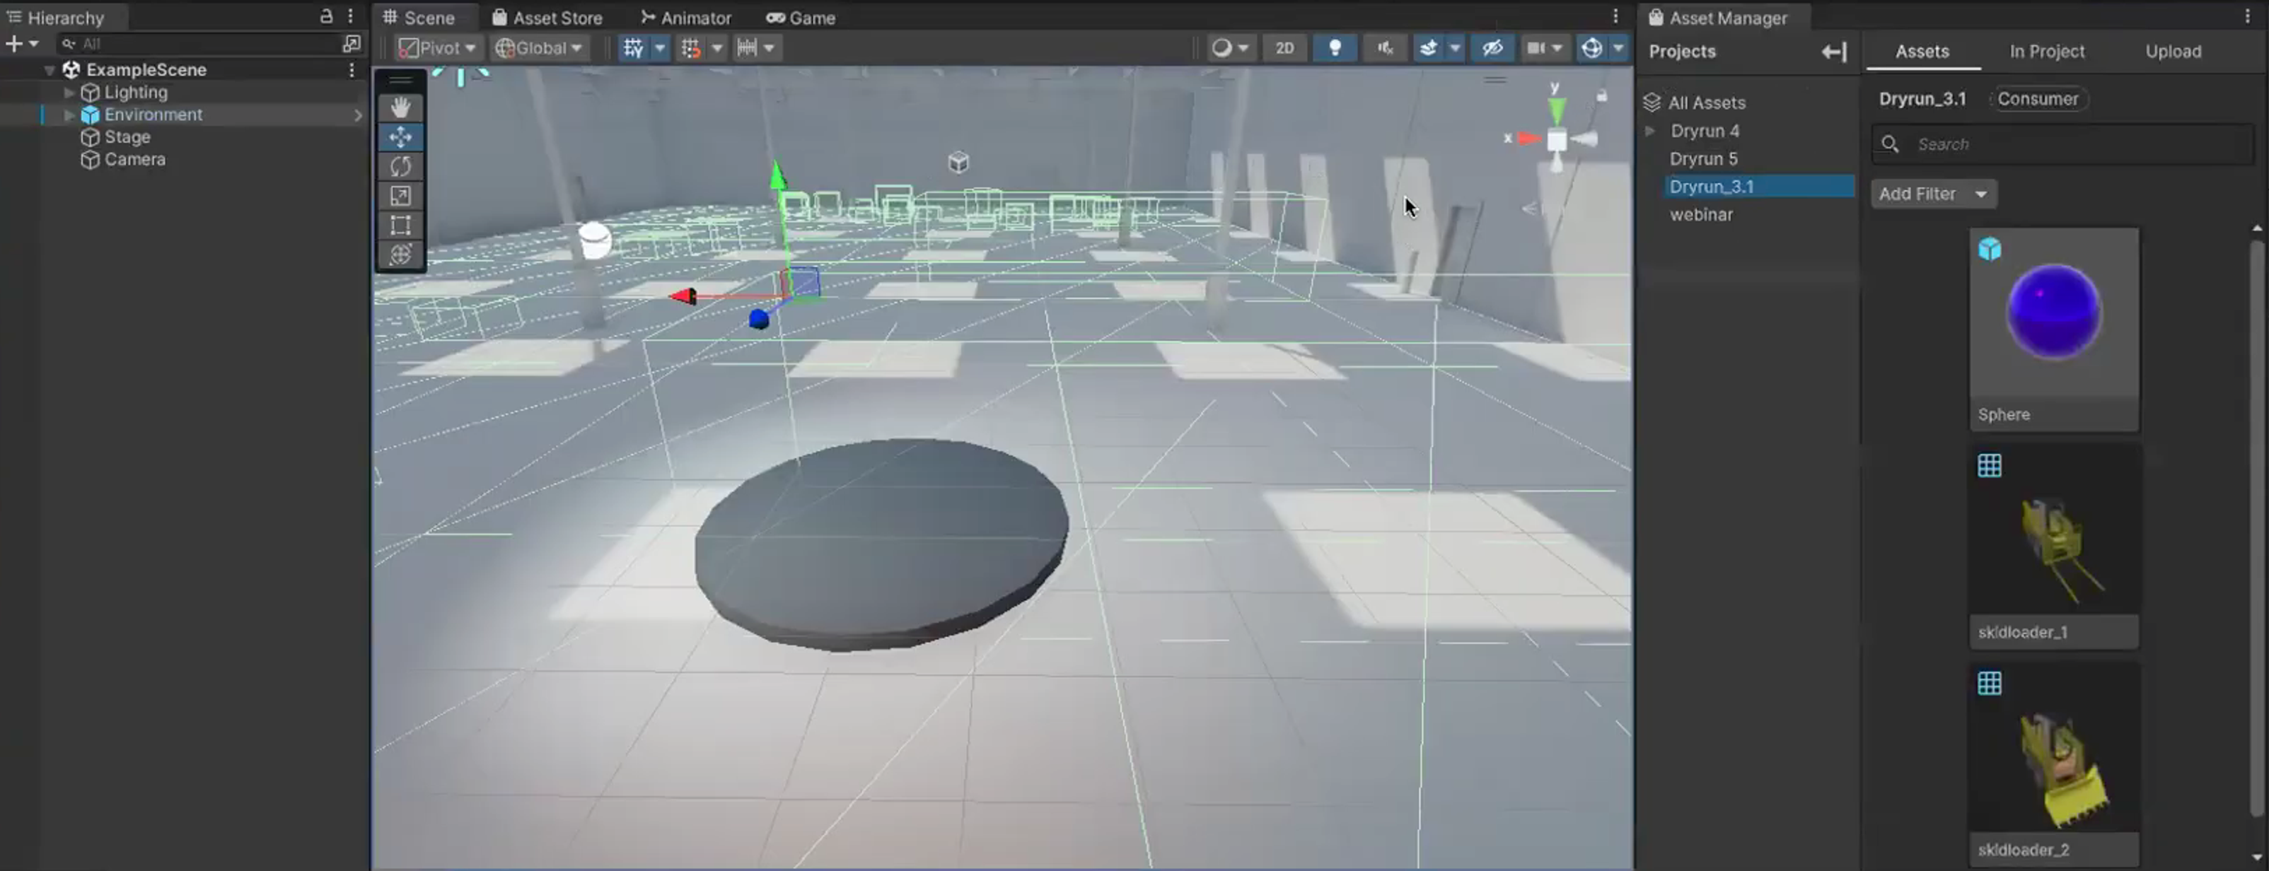2269x871 pixels.
Task: Open the In Project tab
Action: pos(2046,52)
